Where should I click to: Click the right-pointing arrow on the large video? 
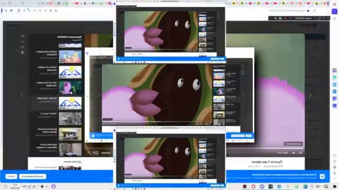pyautogui.click(x=310, y=96)
